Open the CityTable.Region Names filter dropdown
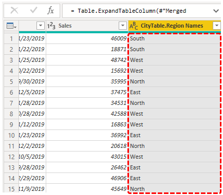This screenshot has width=223, height=195. tap(217, 26)
